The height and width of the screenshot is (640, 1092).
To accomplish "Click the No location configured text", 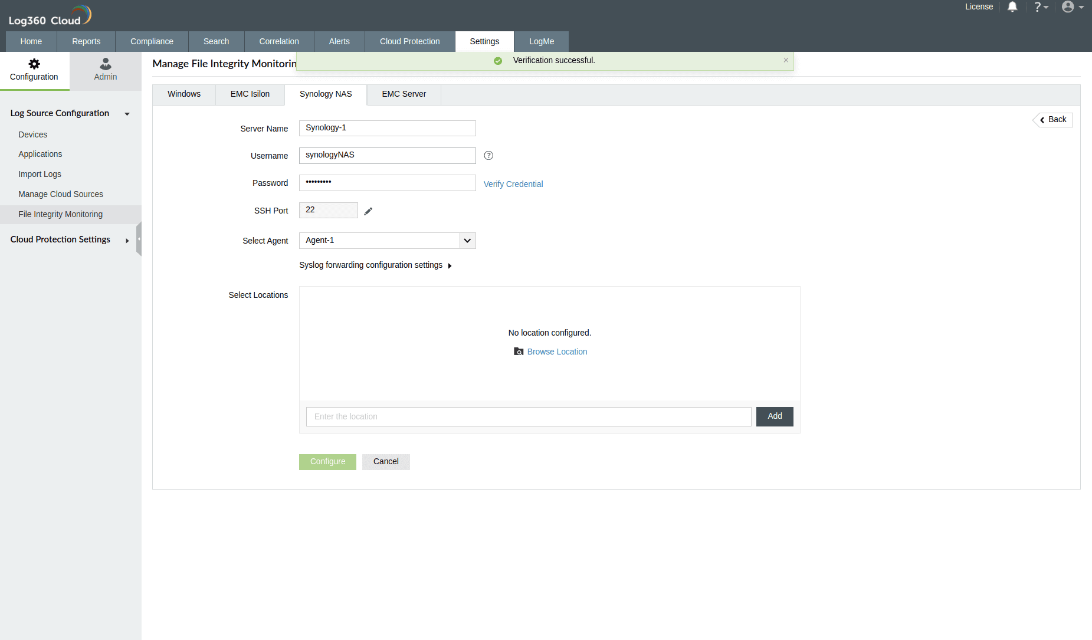I will 550,333.
